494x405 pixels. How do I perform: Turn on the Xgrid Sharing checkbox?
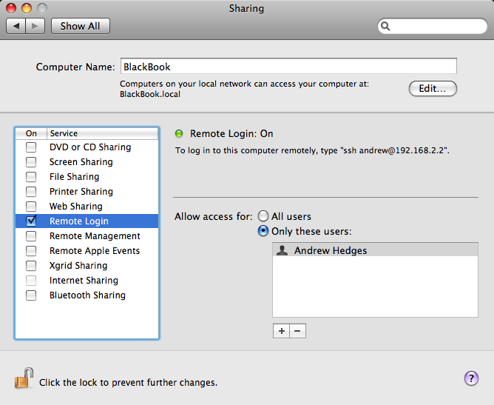pyautogui.click(x=31, y=266)
